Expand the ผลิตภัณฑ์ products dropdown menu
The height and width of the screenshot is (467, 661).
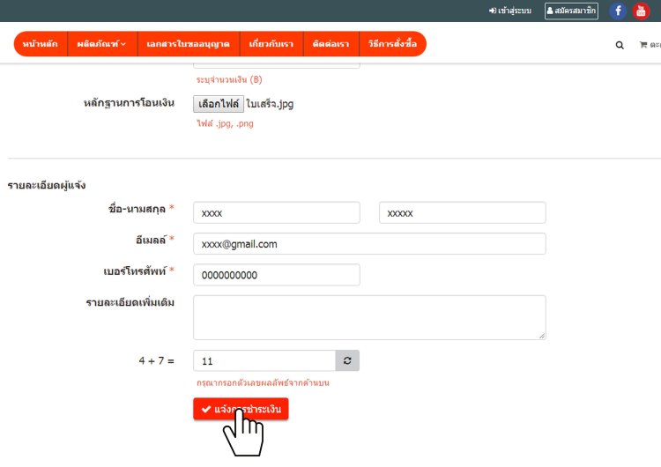click(x=101, y=44)
